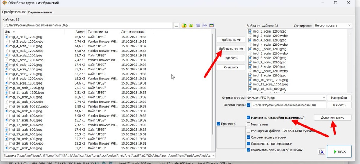Enable Расширения файлов - ЗАГЛАВНЫМИ буквами
The image size is (360, 164).
pos(248,131)
